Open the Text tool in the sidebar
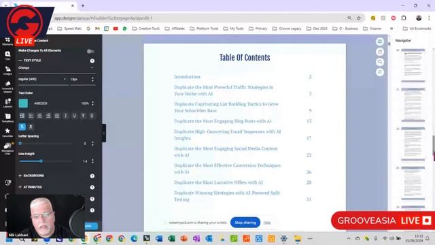The width and height of the screenshot is (435, 245). pos(7,55)
